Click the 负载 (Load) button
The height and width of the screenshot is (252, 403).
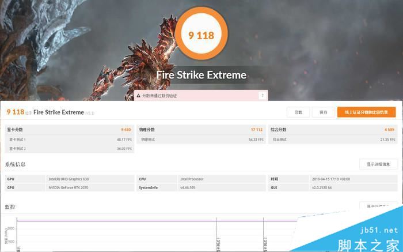298,112
